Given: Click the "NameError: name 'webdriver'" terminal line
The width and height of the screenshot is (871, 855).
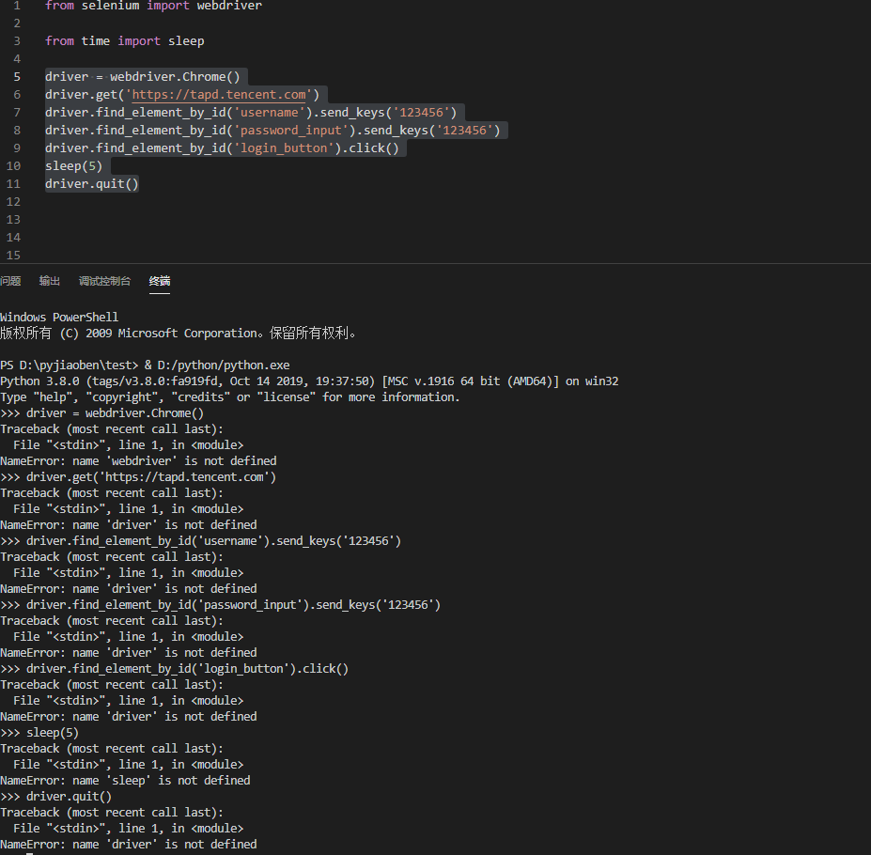Looking at the screenshot, I should click(x=138, y=461).
